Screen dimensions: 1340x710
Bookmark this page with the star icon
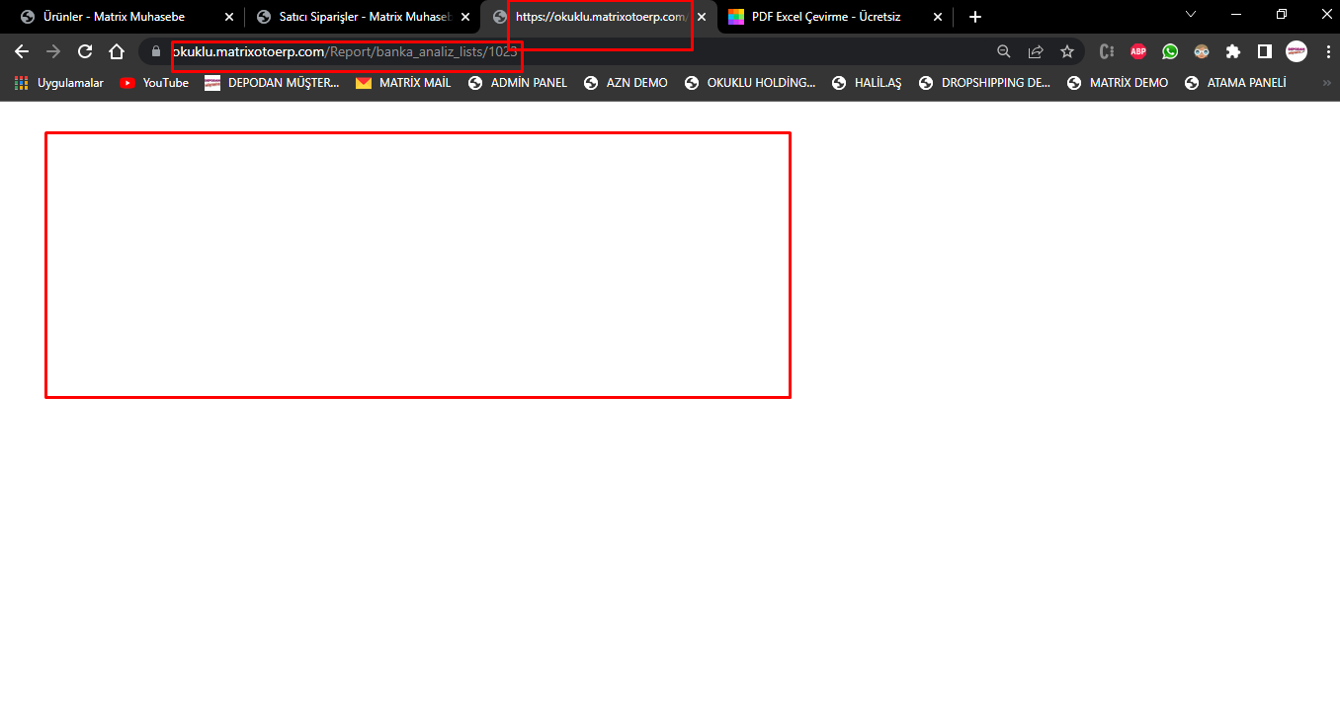1066,51
